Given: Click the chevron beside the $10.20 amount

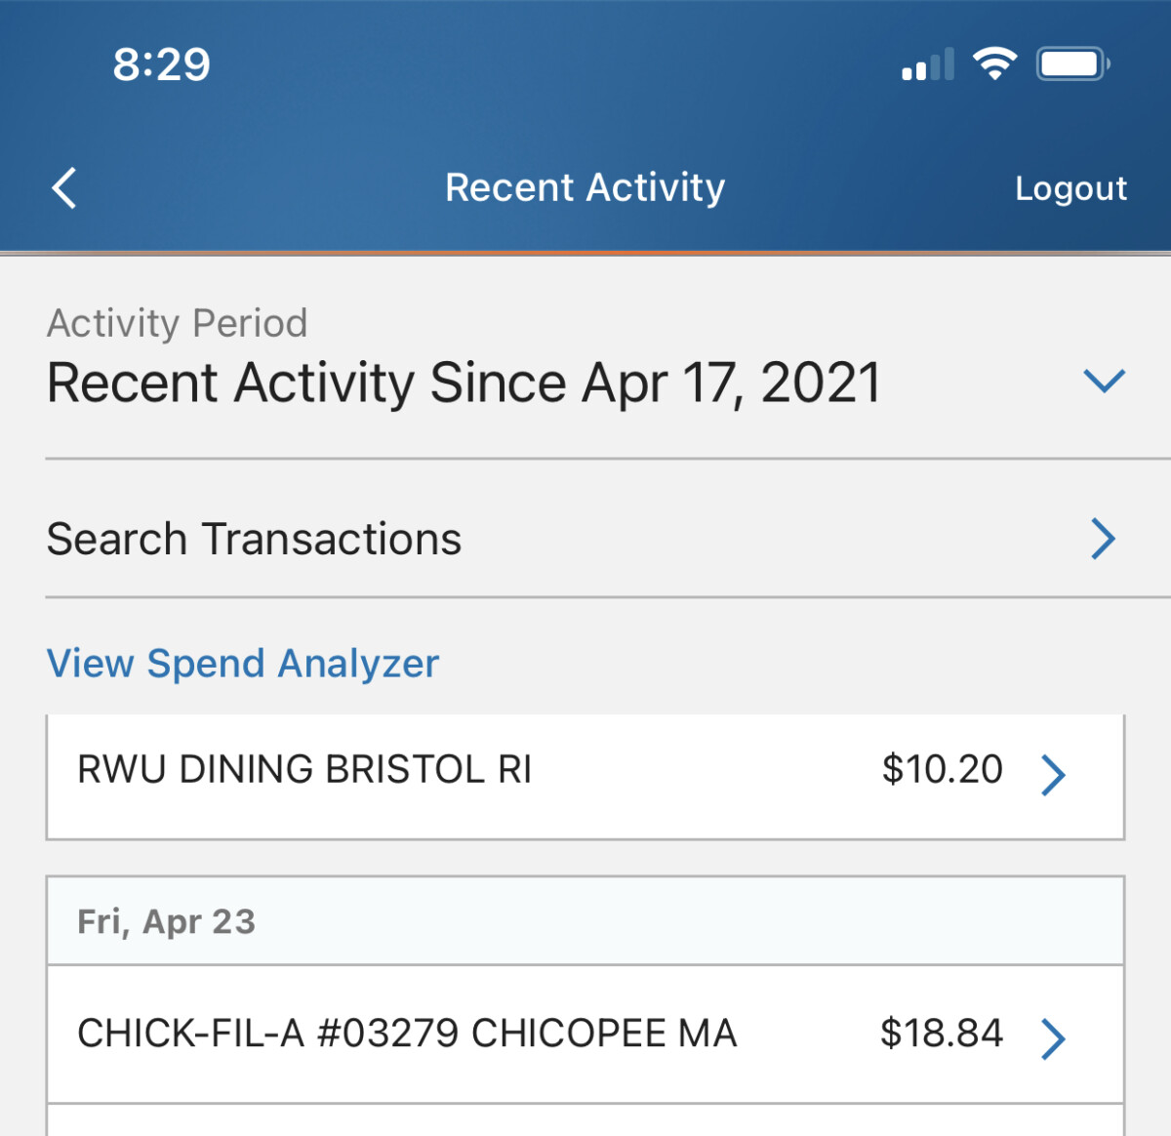Looking at the screenshot, I should (x=1053, y=776).
